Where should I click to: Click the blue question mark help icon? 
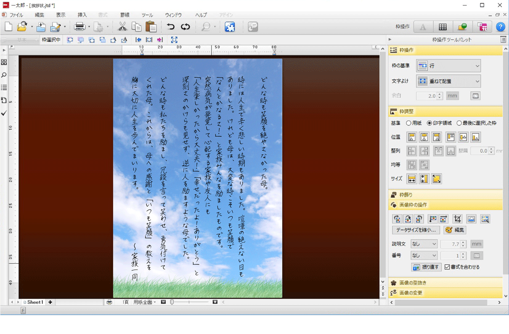(500, 27)
